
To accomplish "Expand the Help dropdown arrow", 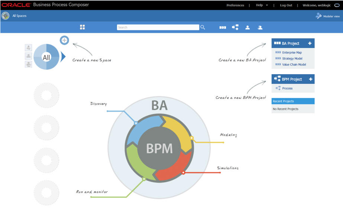I will point(267,5).
